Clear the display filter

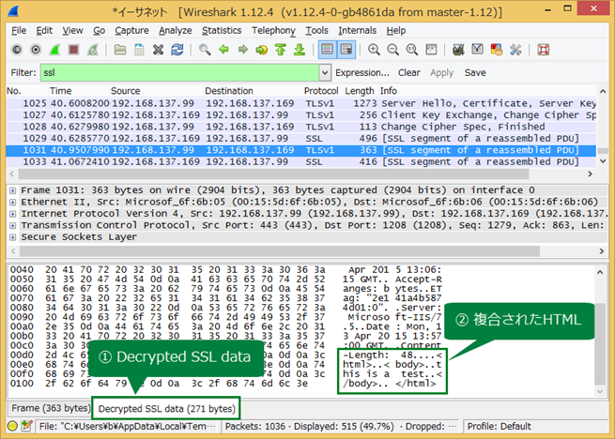409,73
